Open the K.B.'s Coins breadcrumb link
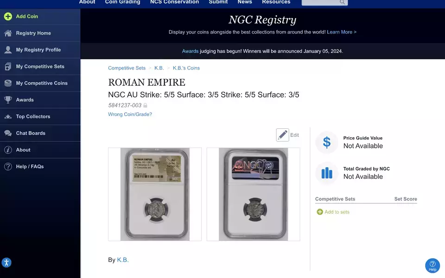The image size is (445, 278). (x=186, y=68)
